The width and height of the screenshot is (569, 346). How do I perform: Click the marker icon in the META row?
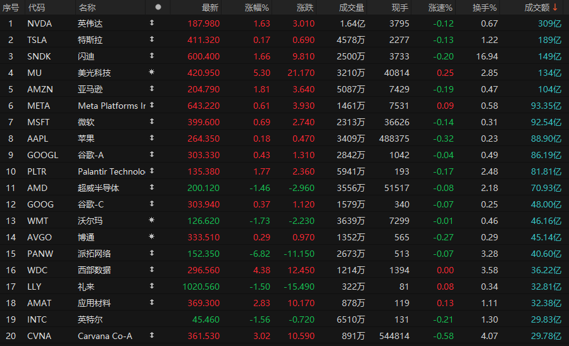point(152,105)
